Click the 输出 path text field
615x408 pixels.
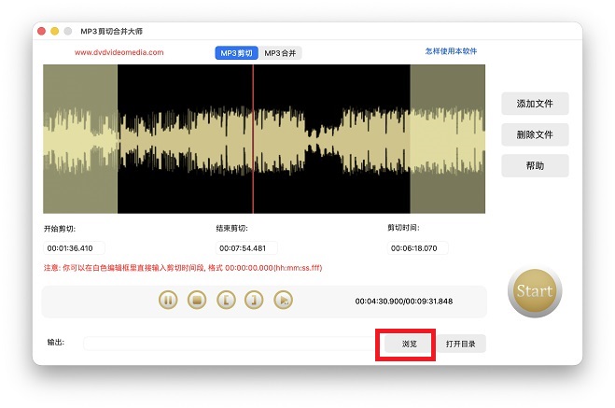pyautogui.click(x=226, y=344)
